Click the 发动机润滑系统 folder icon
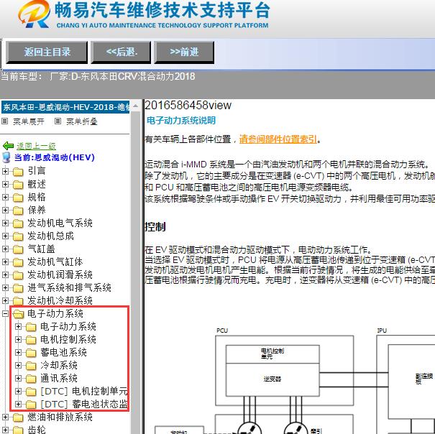Image resolution: width=435 pixels, height=434 pixels. click(x=18, y=275)
